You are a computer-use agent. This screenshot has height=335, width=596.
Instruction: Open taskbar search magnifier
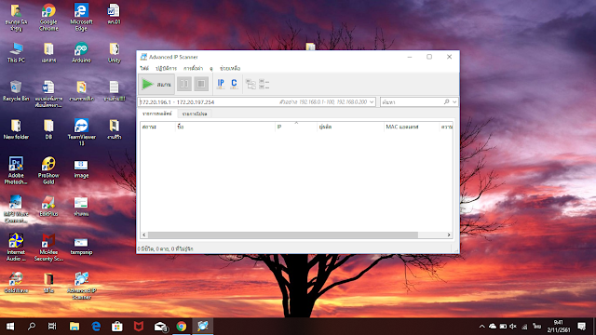point(32,327)
